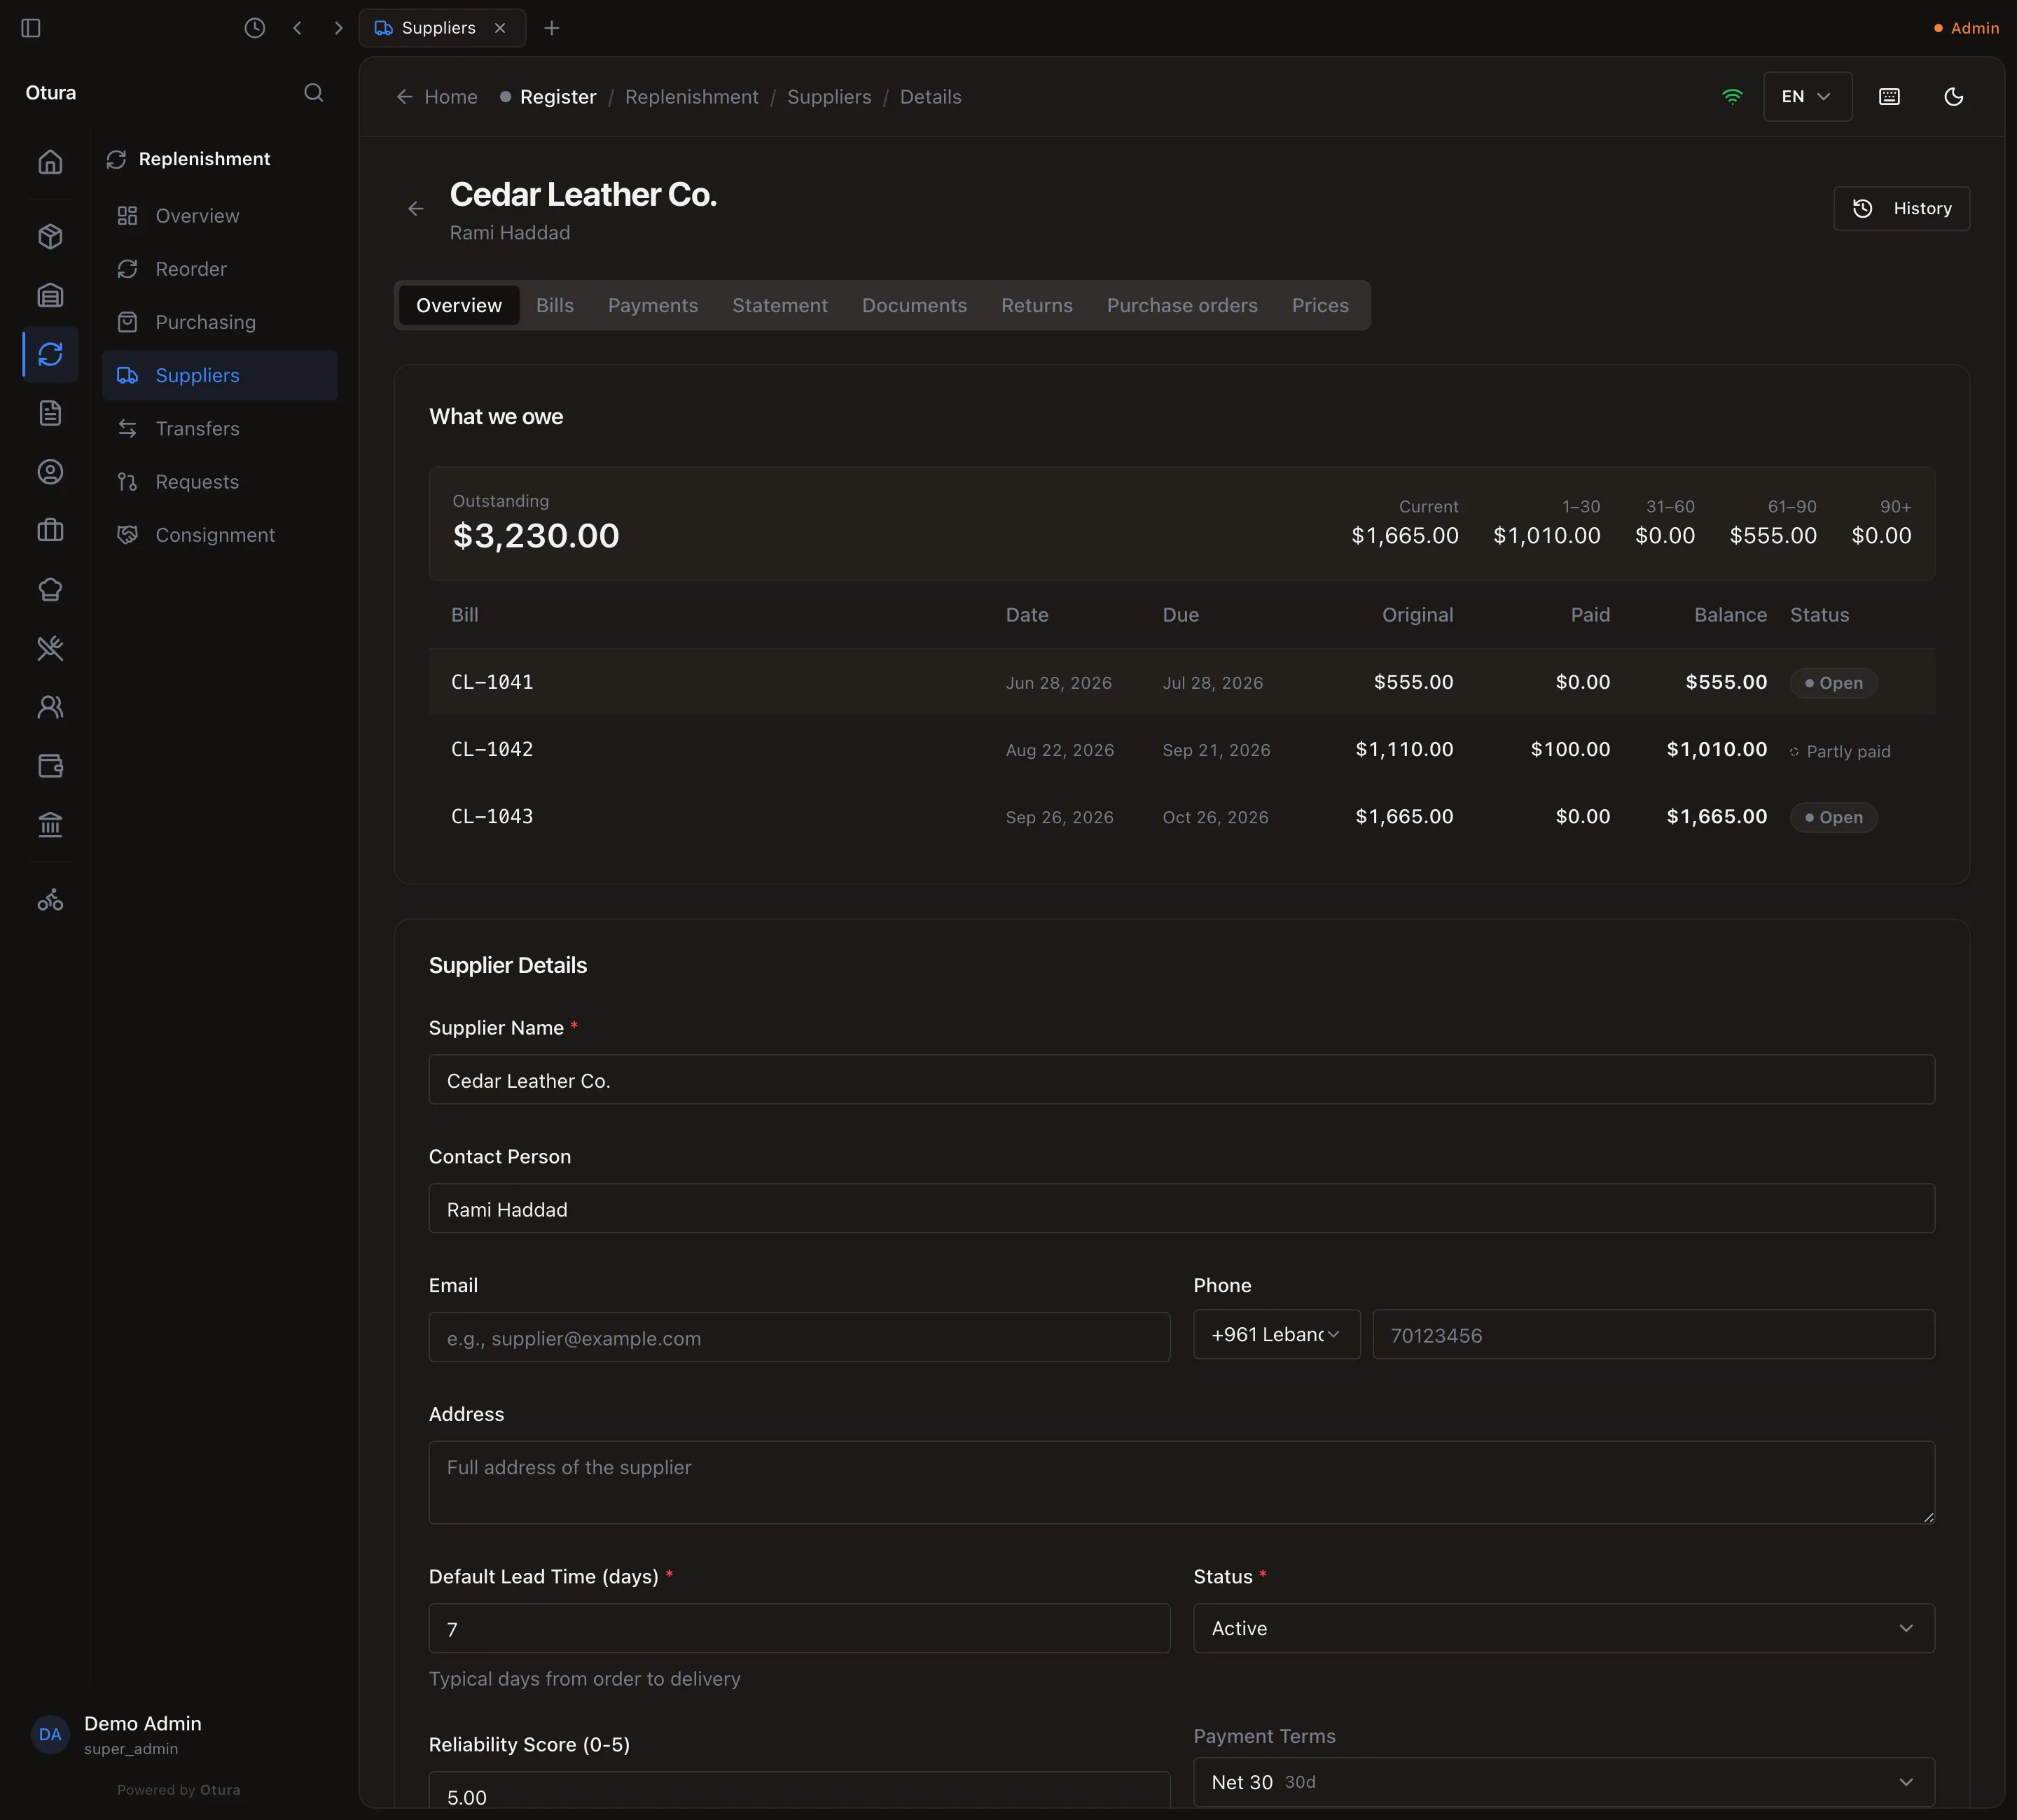
Task: Open Reorder in the sidebar
Action: (220, 269)
